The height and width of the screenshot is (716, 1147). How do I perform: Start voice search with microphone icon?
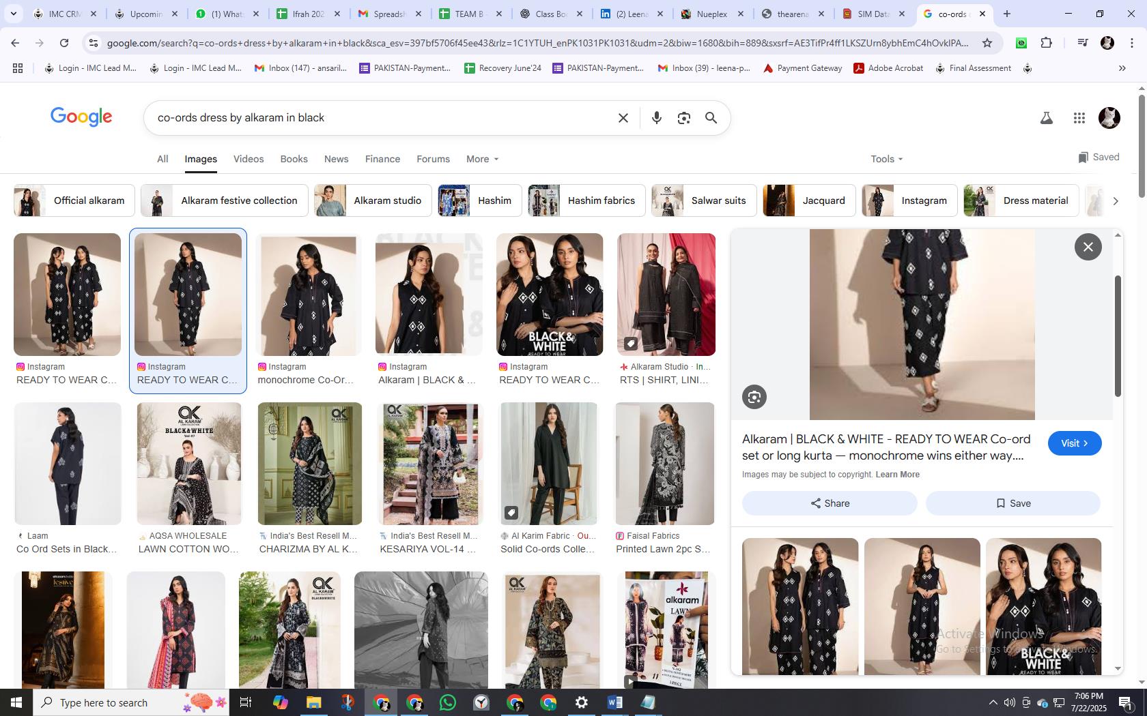coord(656,118)
